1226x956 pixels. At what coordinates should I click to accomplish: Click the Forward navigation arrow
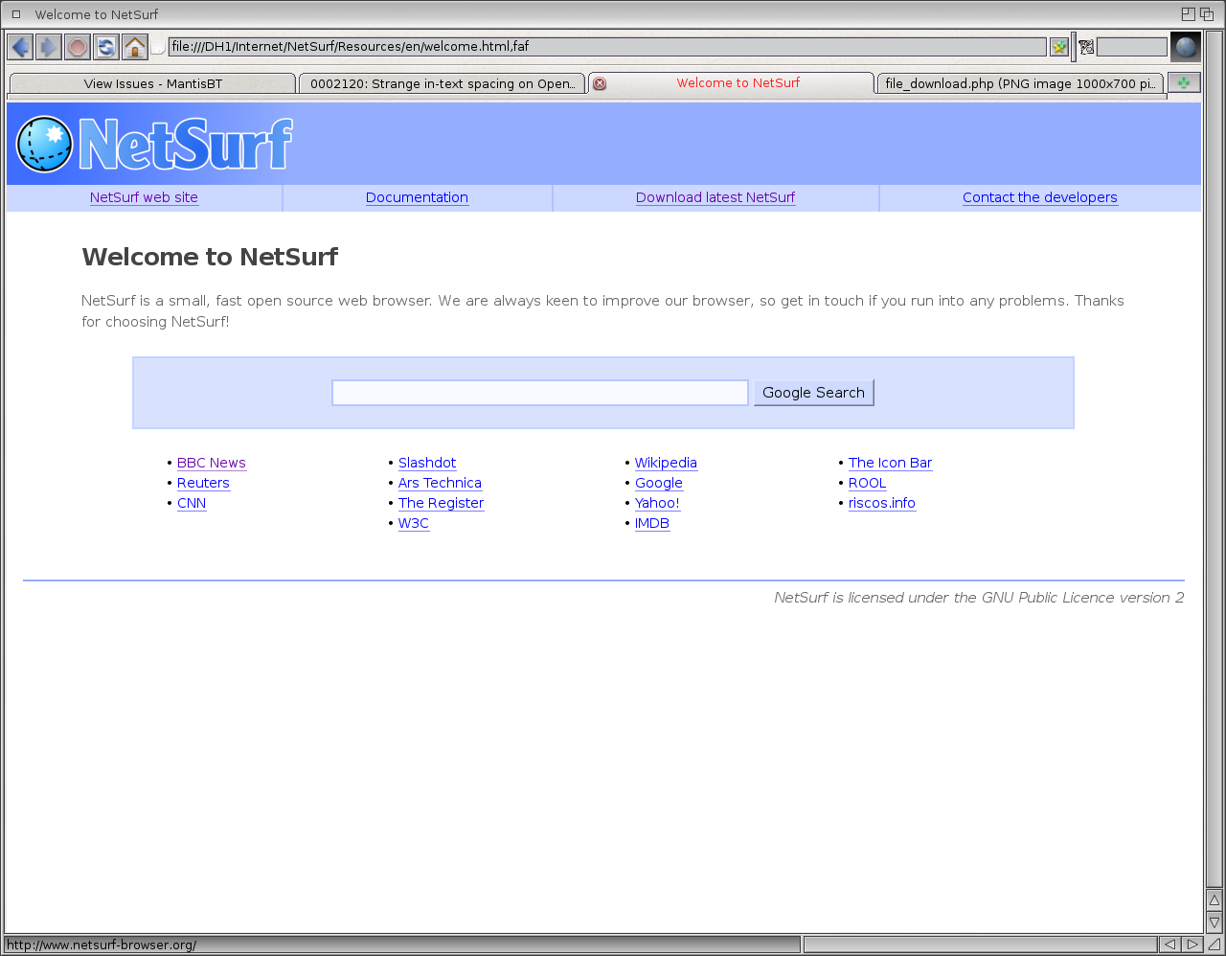pos(49,47)
